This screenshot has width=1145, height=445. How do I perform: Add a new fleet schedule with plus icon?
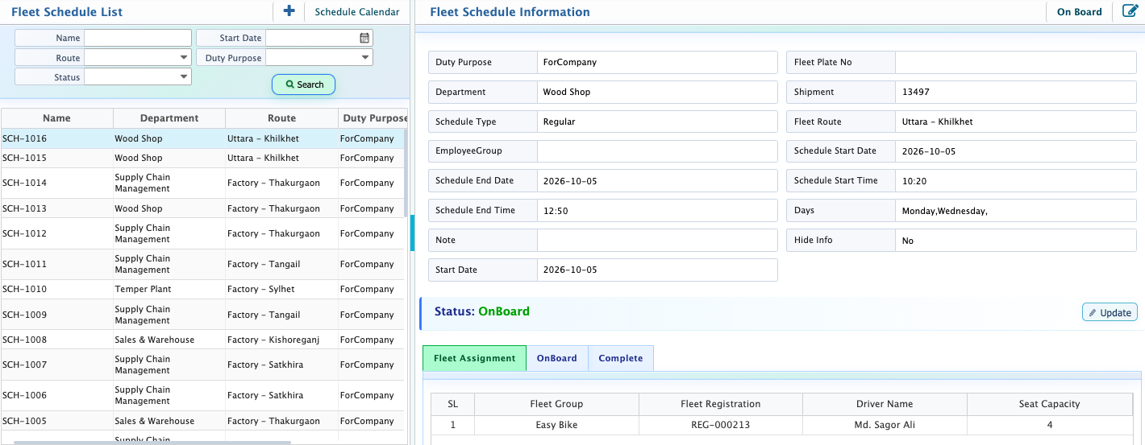coord(289,11)
